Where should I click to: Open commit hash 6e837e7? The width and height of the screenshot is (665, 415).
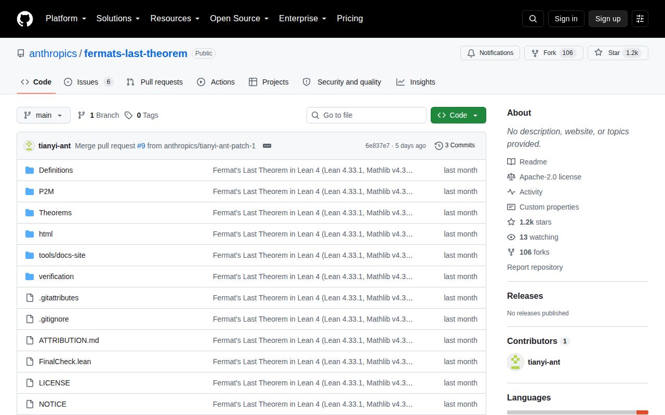point(378,146)
